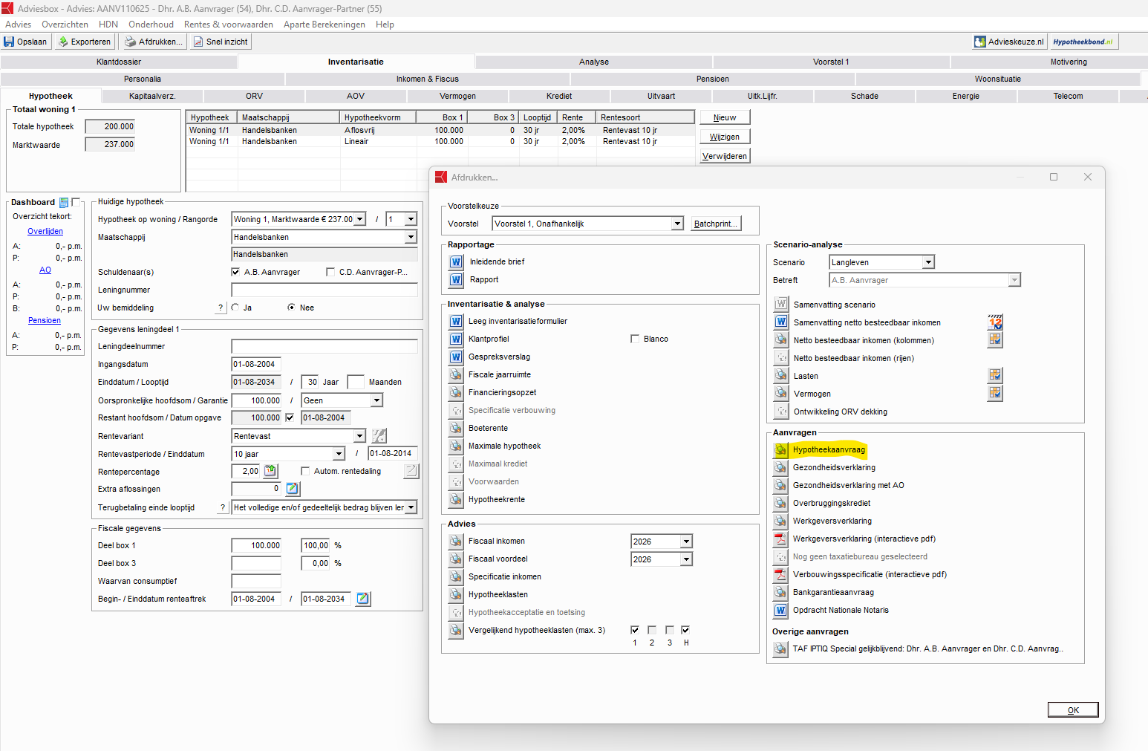Tick the C.D. Aanvrager-Partner schuldenaar checkbox
The height and width of the screenshot is (751, 1148).
330,273
